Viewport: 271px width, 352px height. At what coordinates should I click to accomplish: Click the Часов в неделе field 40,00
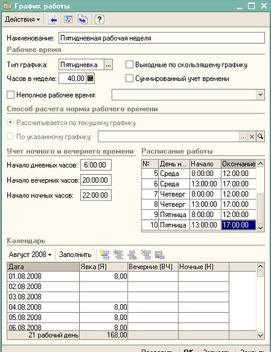pos(72,78)
